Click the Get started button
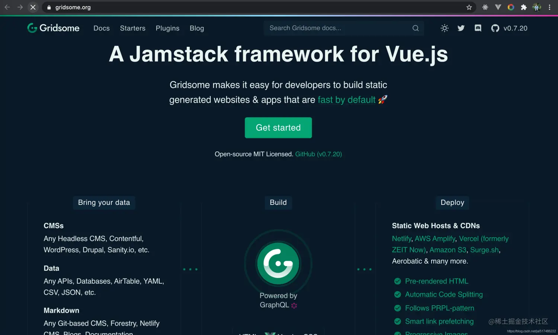This screenshot has height=335, width=558. (278, 128)
